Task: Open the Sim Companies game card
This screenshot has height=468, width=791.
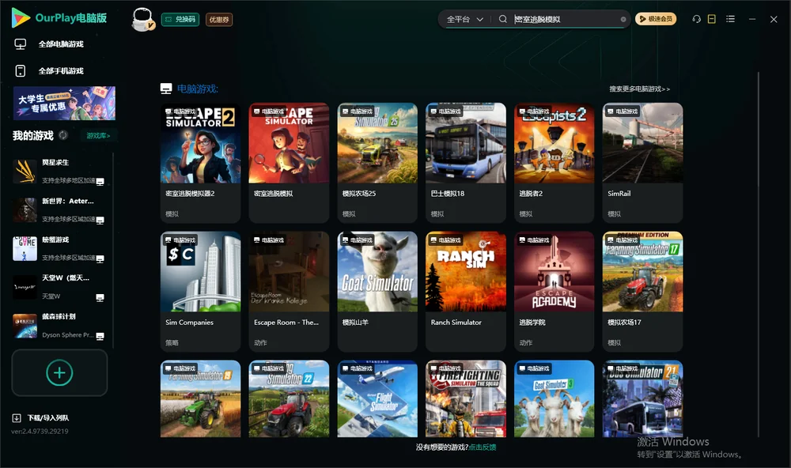Action: pos(200,291)
